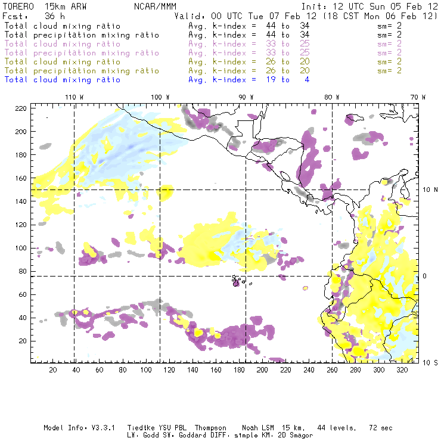Click '260' on the horizontal axis
The image size is (441, 441).
tap(332, 370)
